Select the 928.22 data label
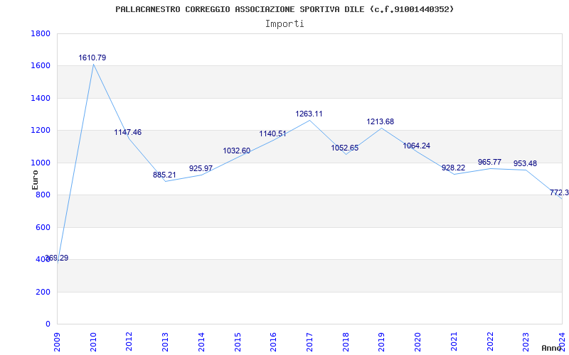Image resolution: width=569 pixels, height=355 pixels. [x=453, y=168]
